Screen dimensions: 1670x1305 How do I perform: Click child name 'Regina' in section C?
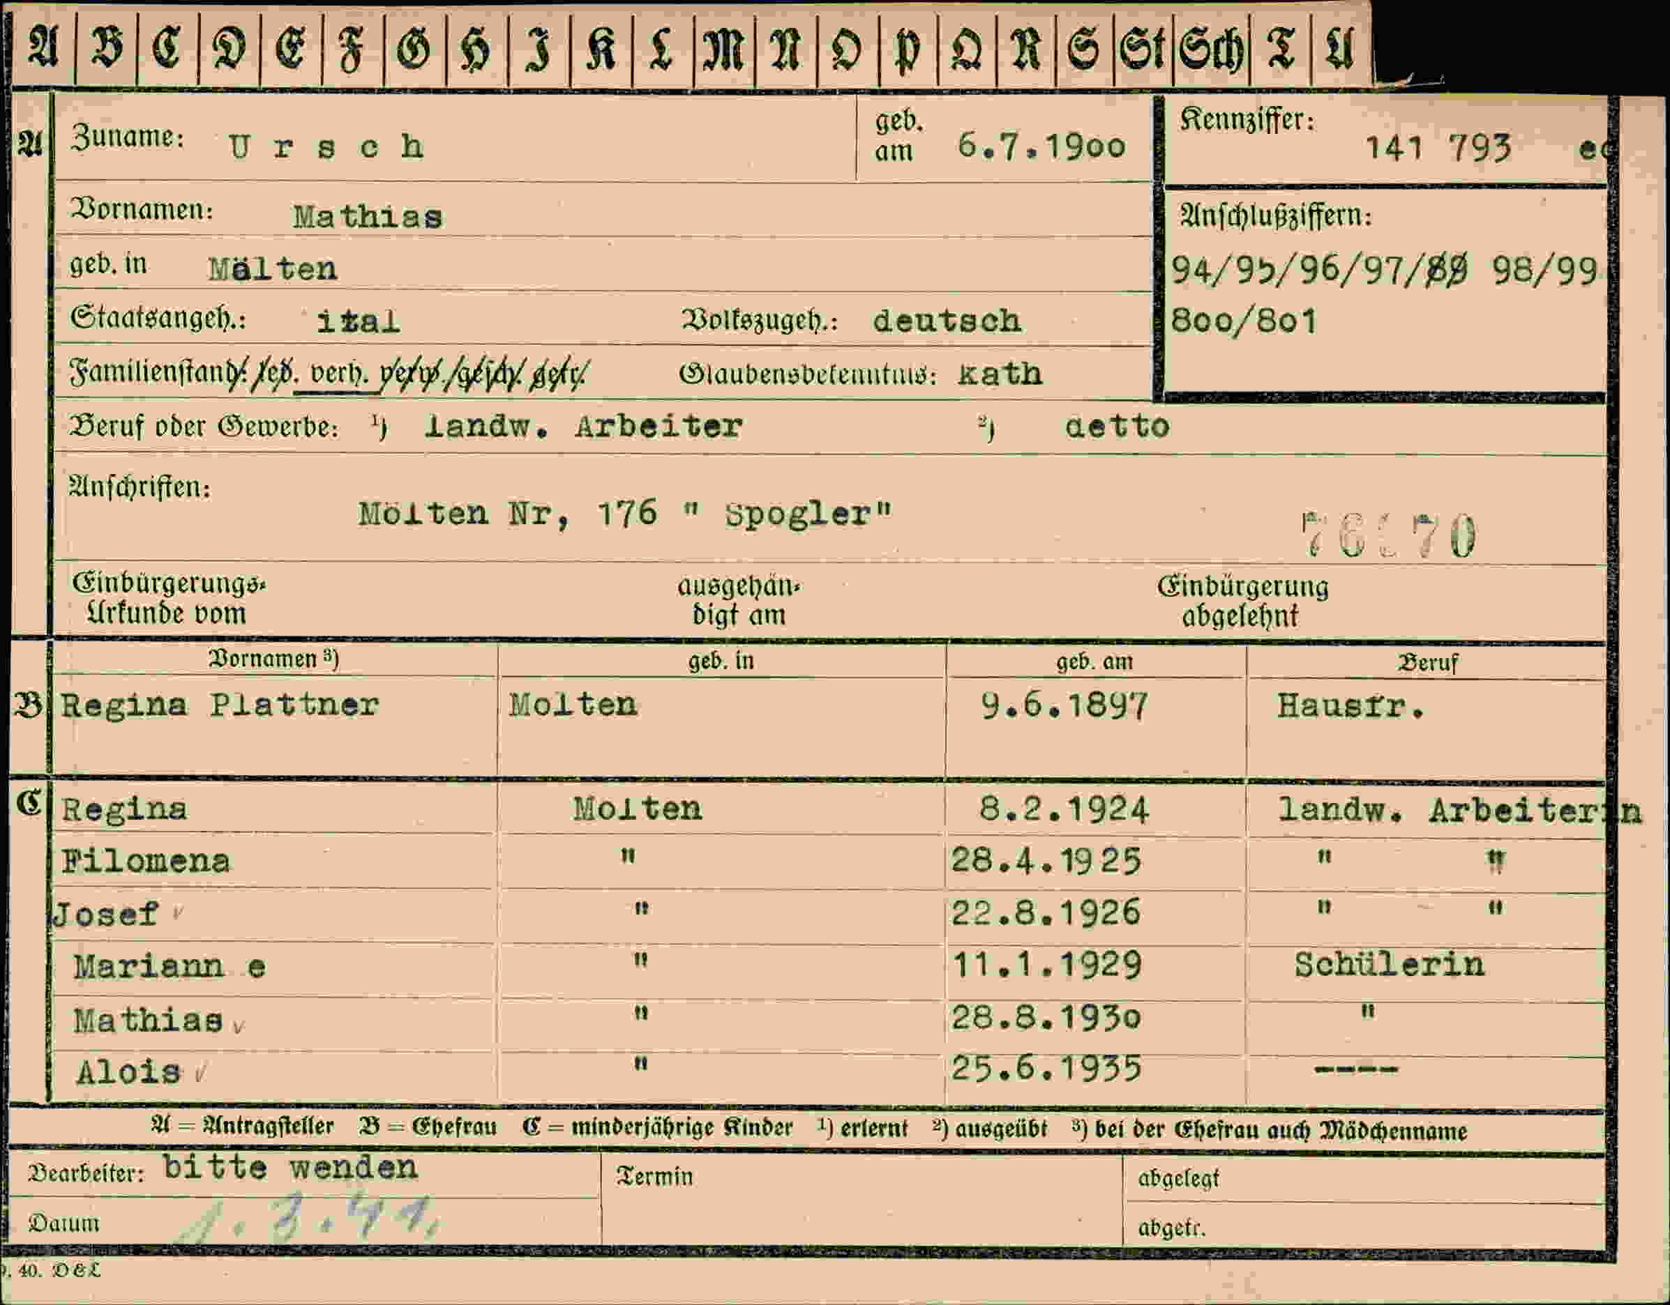click(124, 810)
